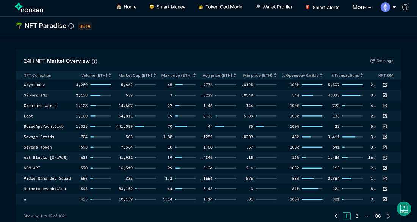Open Token God Mode
Screen dimensions: 417x222
tap(220, 7)
